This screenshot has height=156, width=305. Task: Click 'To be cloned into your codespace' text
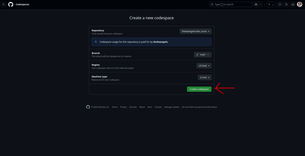click(107, 34)
